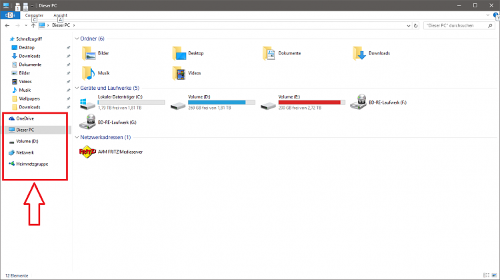Open the Downloads folder in main pane

pos(359,53)
